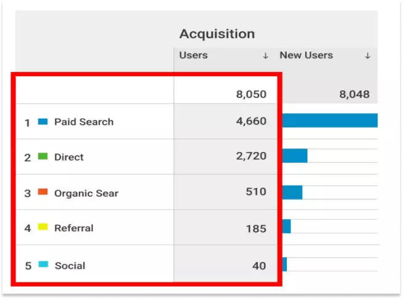Click the green Direct color swatch
The image size is (405, 302).
click(x=42, y=157)
